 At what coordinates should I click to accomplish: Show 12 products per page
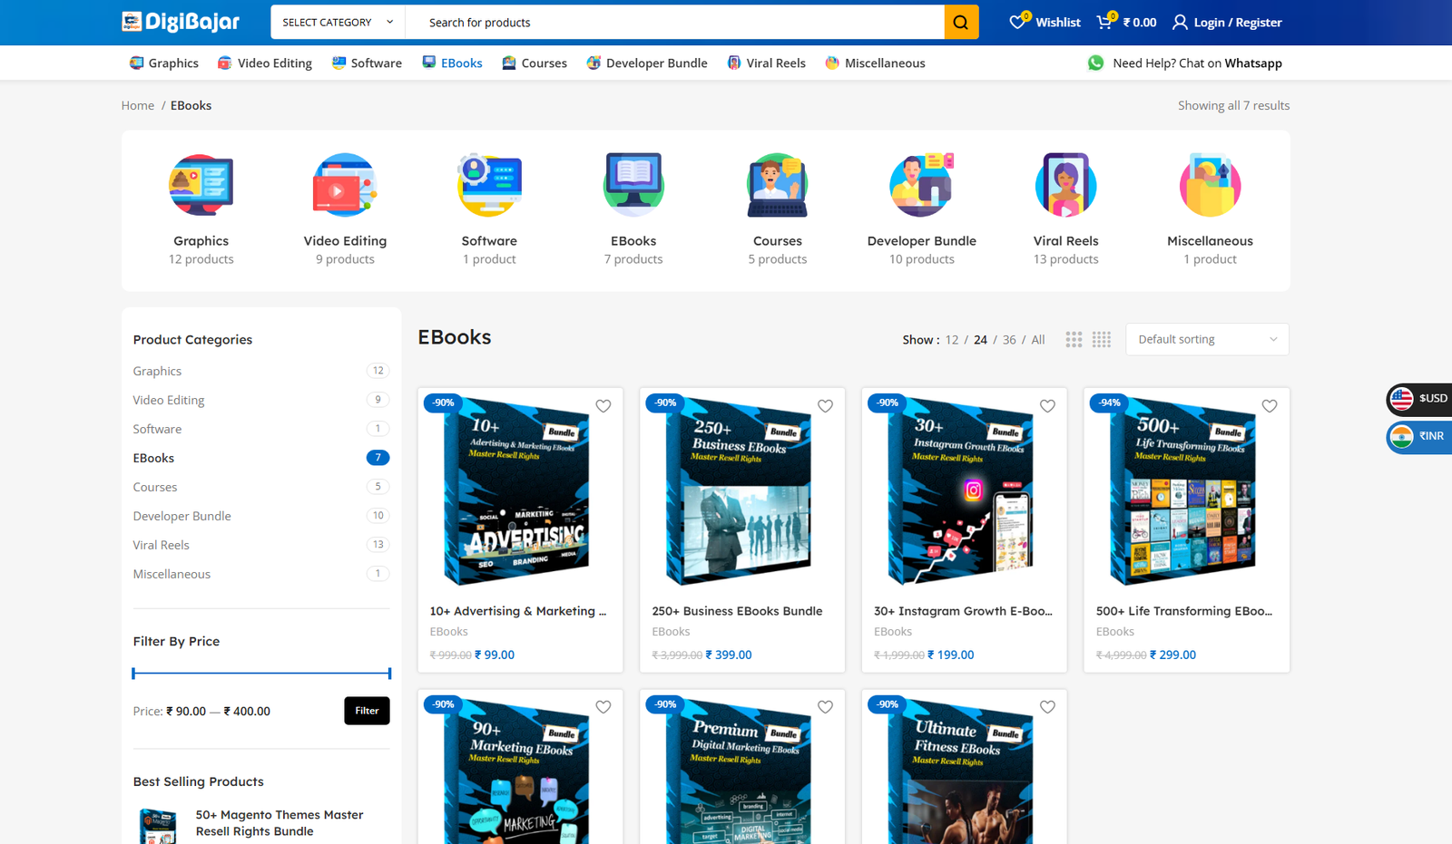point(952,340)
